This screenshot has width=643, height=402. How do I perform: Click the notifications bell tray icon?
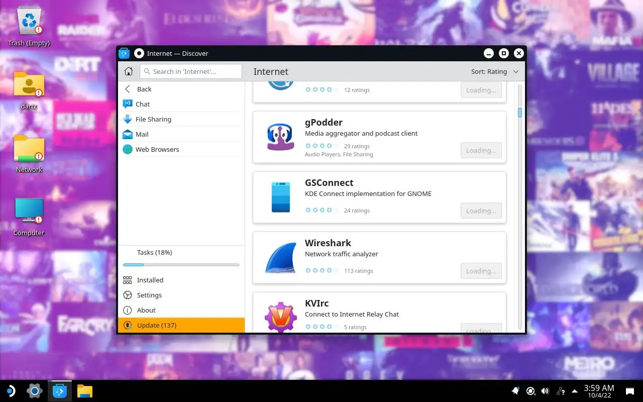(515, 391)
